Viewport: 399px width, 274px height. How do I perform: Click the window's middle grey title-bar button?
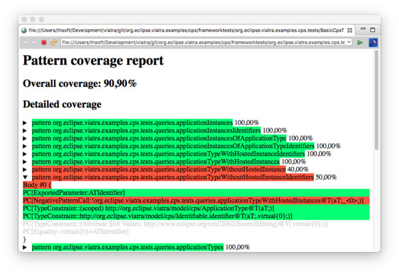(x=33, y=19)
